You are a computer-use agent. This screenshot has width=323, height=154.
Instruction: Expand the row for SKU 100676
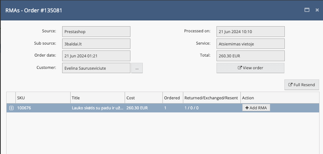click(x=11, y=108)
